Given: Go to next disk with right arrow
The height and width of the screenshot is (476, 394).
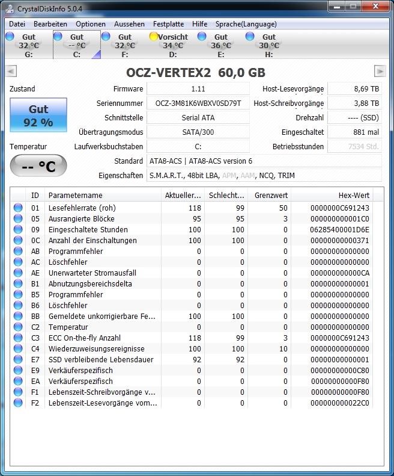Looking at the screenshot, I should 380,72.
